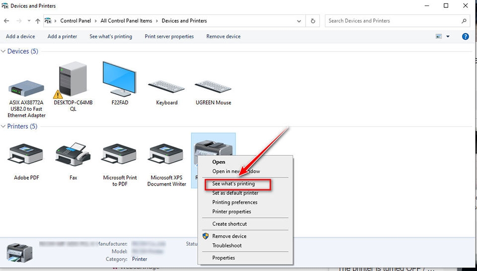Open Printing preferences from context menu
The image size is (477, 271).
pyautogui.click(x=235, y=203)
